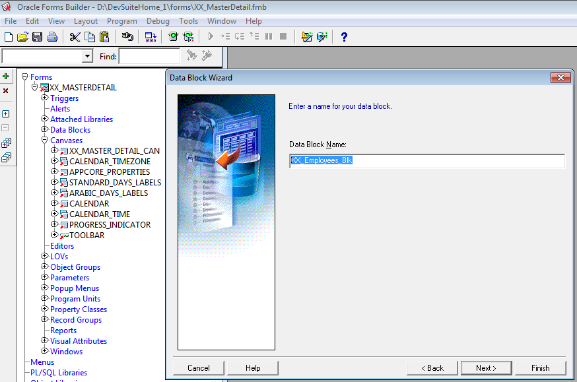Click Finish in the wizard
This screenshot has height=382, width=577.
click(541, 368)
